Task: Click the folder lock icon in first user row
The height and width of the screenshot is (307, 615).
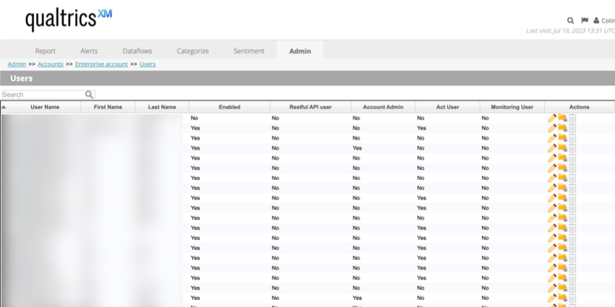Action: click(x=562, y=118)
